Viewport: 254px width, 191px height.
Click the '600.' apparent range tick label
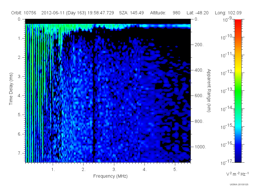pos(199,96)
